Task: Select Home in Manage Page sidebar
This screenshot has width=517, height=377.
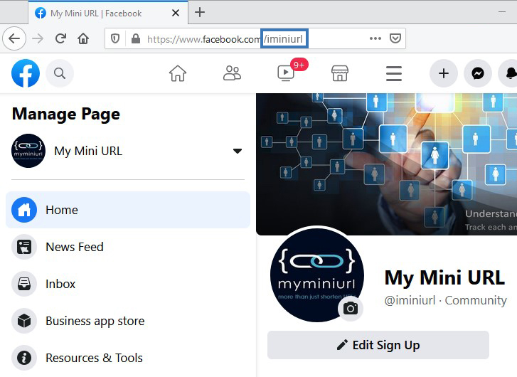Action: (128, 210)
